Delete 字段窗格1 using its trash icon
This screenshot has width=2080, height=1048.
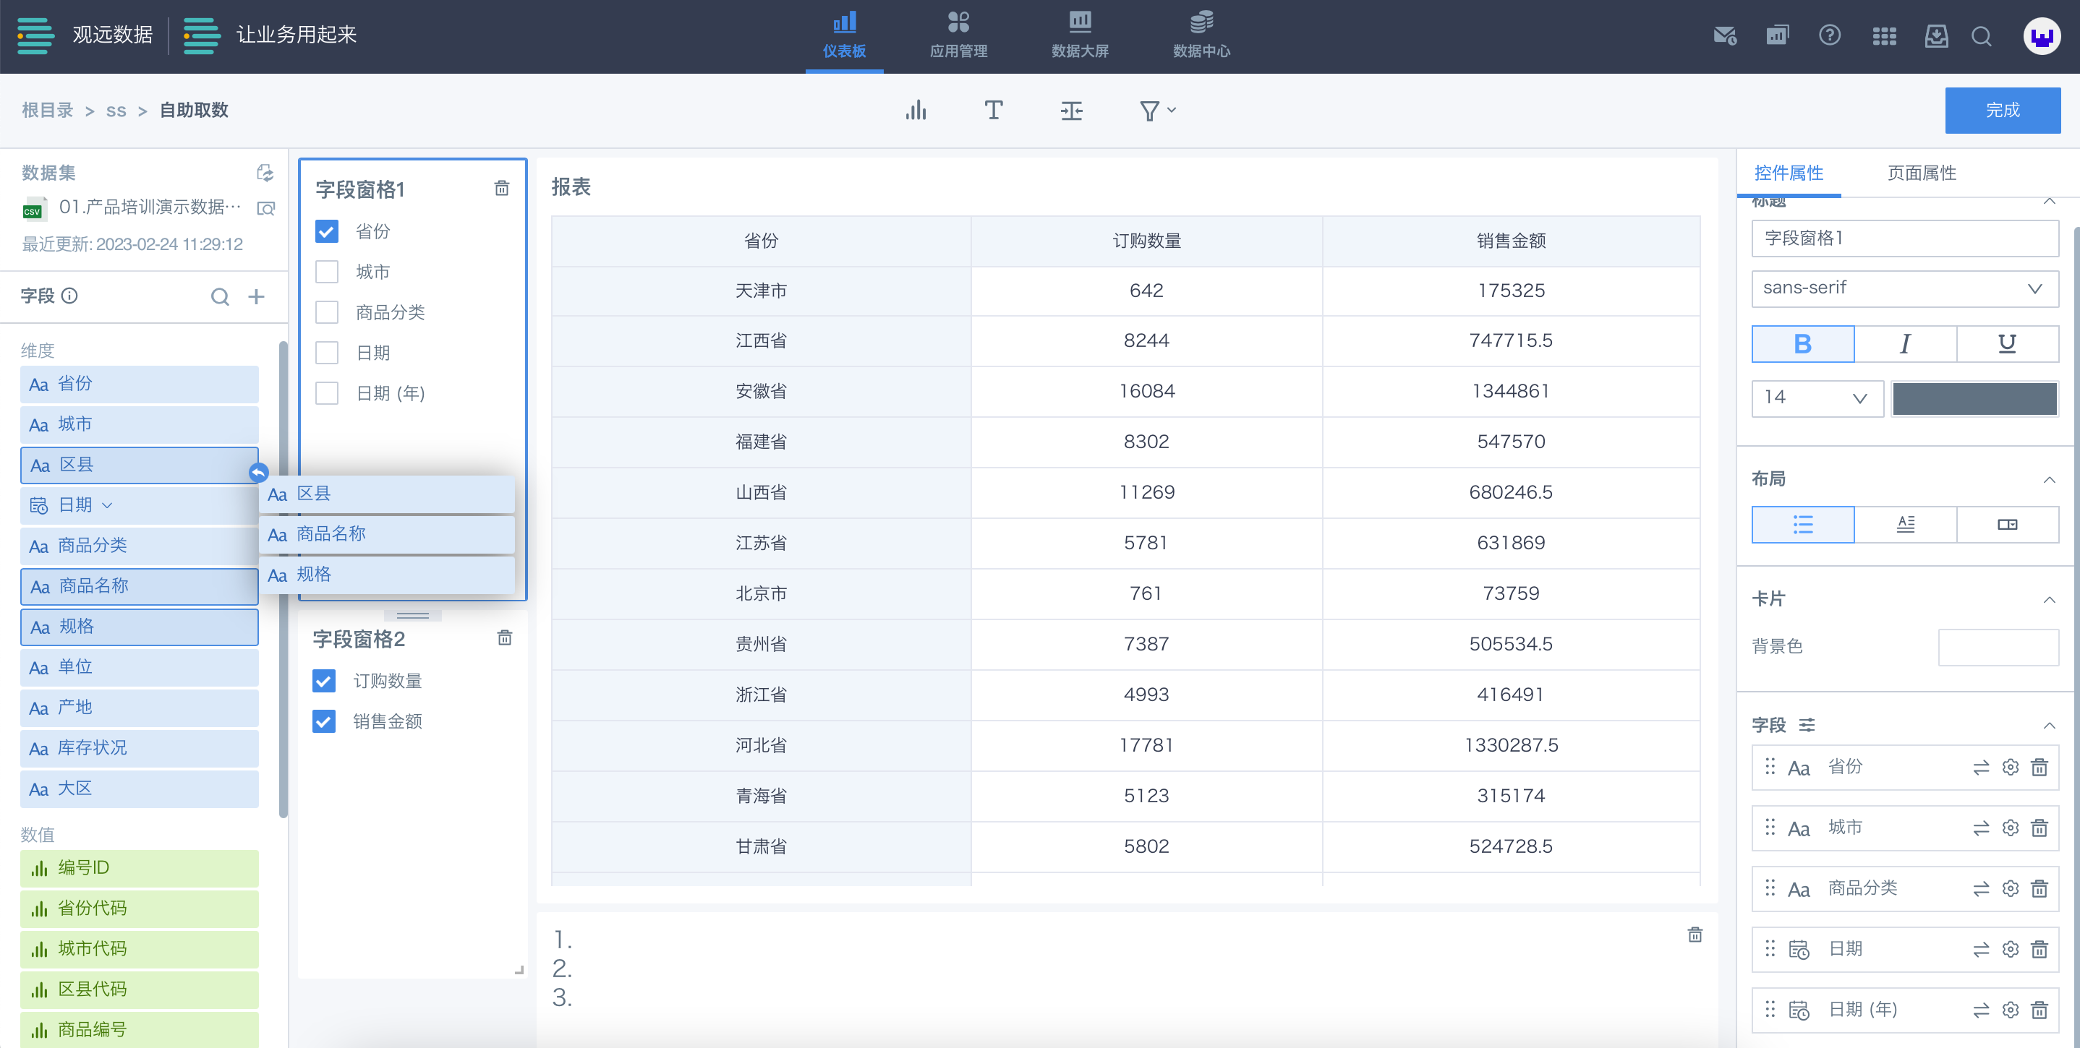point(501,189)
